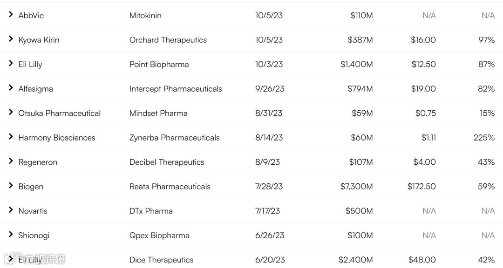Click the Mitokinin target name
The image size is (503, 268).
pyautogui.click(x=145, y=15)
